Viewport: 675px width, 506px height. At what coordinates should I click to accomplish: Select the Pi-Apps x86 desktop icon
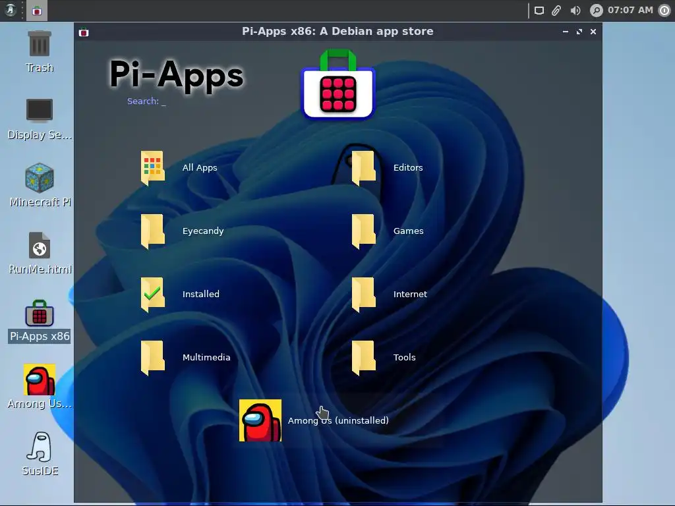(x=39, y=313)
